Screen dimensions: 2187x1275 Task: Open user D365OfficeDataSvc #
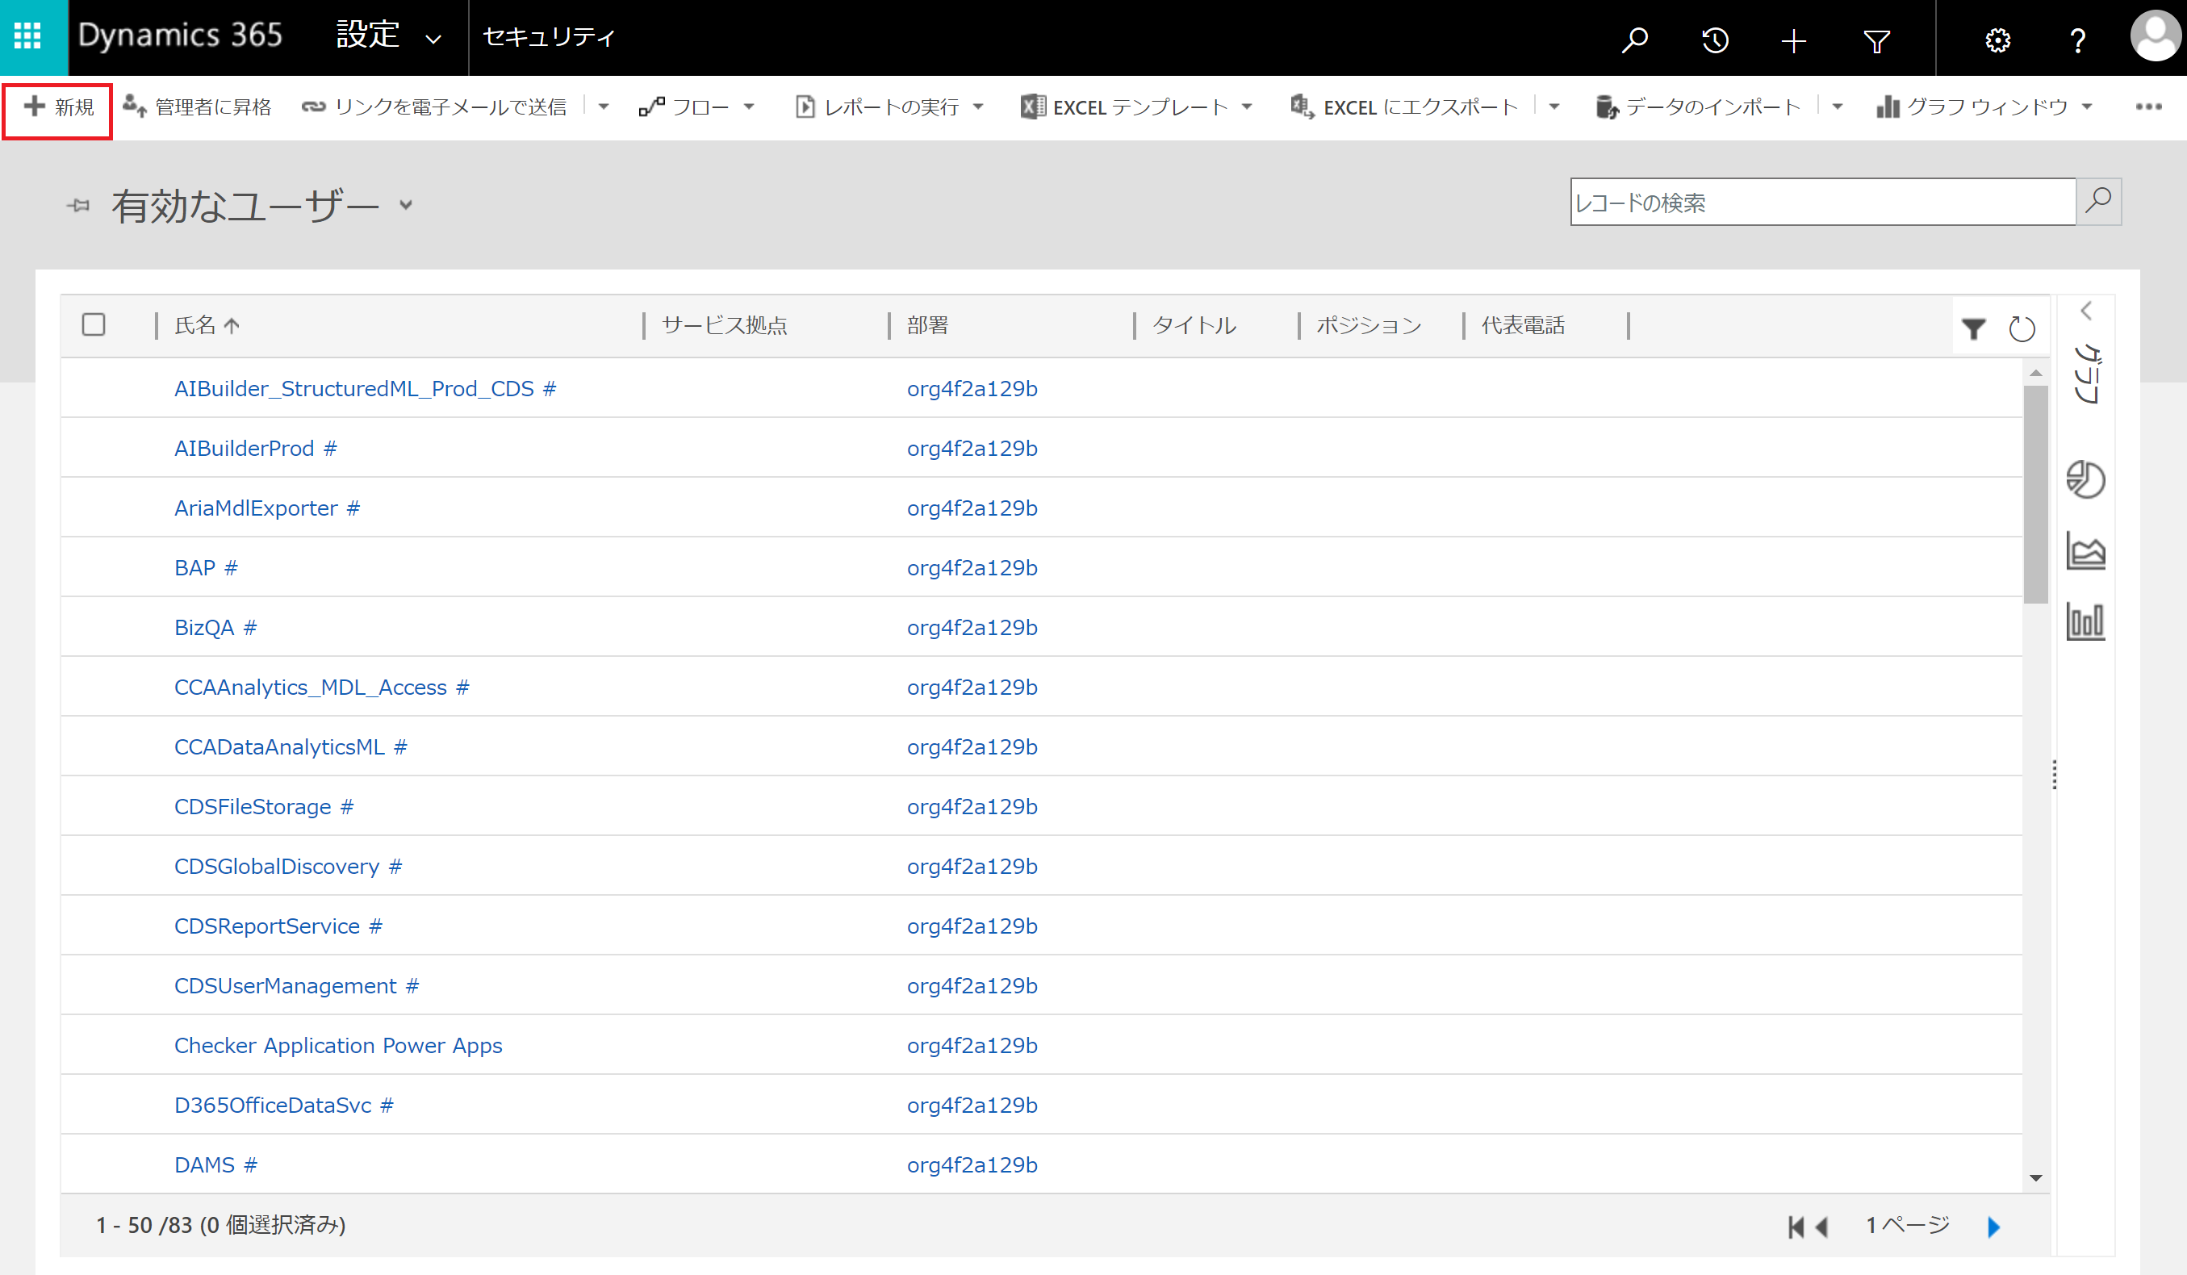[x=285, y=1105]
